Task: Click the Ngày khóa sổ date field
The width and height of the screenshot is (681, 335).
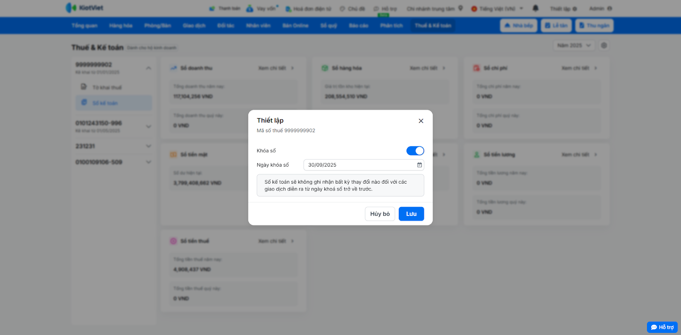Action: point(363,165)
